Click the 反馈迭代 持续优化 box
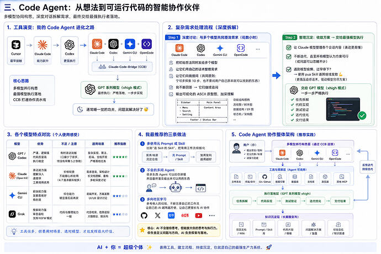 [x=367, y=167]
